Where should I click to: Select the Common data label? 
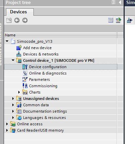point(36,105)
